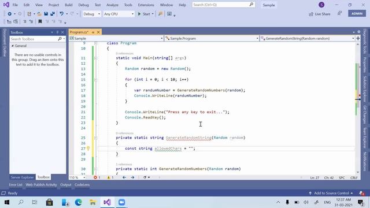This screenshot has height=208, width=370.
Task: Open the Build menu
Action: [69, 5]
